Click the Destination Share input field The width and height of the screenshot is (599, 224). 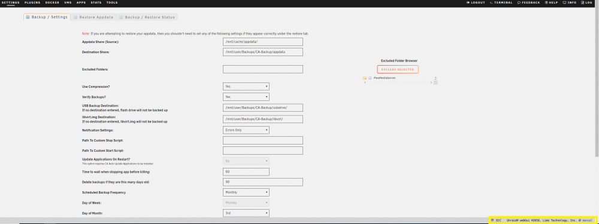pyautogui.click(x=263, y=52)
